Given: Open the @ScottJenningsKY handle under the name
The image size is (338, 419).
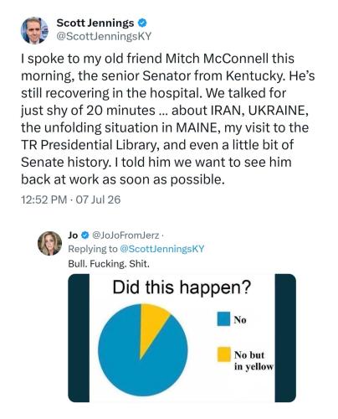Looking at the screenshot, I should [x=104, y=36].
